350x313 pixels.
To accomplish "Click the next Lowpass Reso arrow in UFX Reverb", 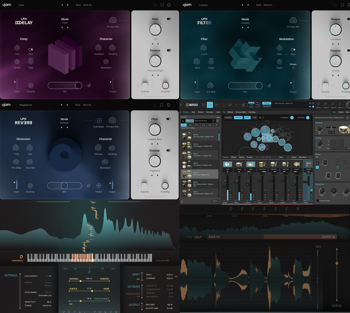I will point(158,144).
